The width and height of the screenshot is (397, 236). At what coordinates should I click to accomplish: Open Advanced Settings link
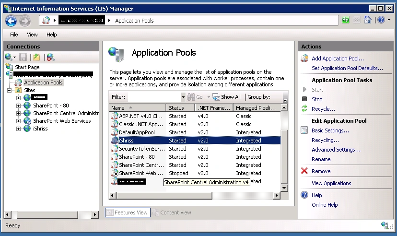(336, 150)
